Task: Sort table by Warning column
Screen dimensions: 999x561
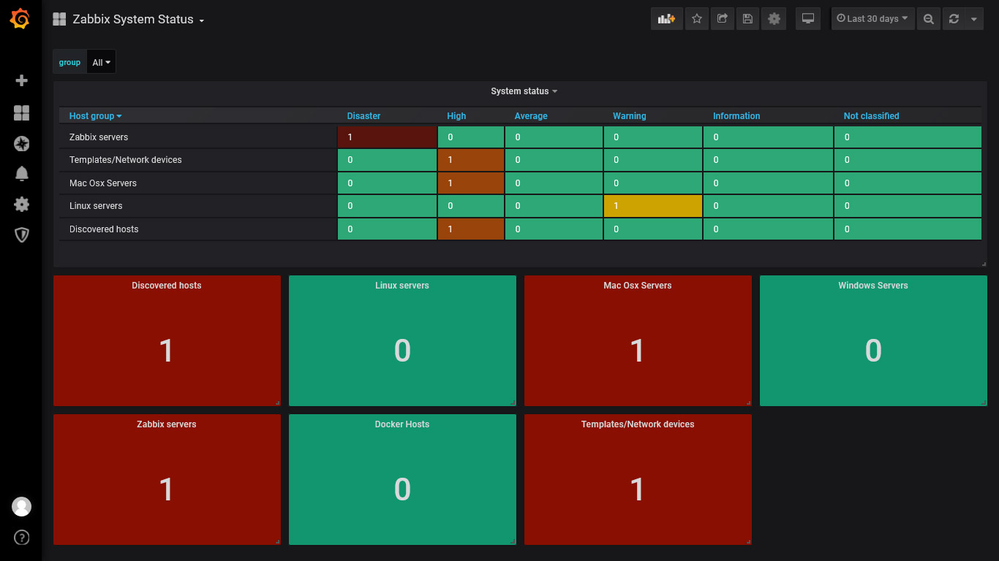Action: 629,116
